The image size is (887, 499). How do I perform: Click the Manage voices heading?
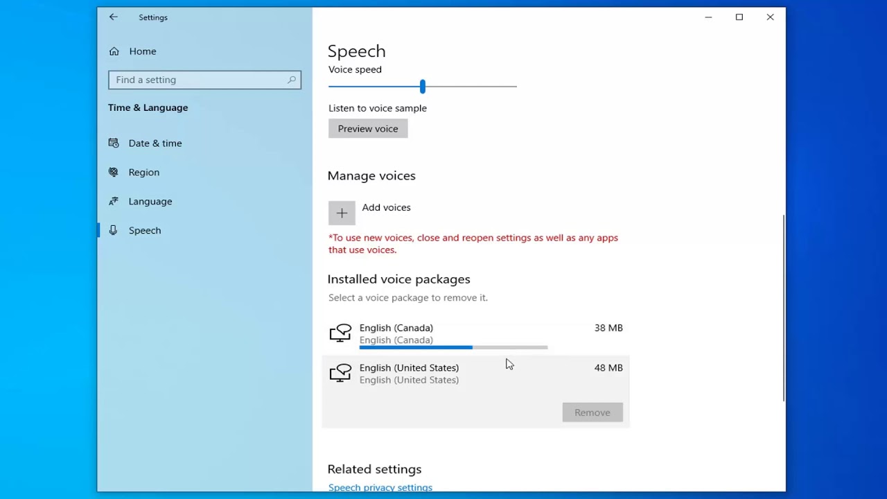pyautogui.click(x=371, y=176)
